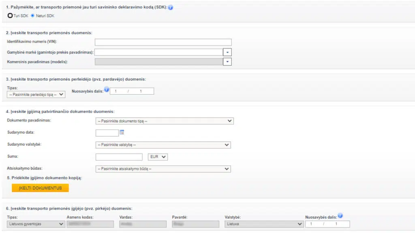415x233 pixels.
Task: Focus the Suma amount field
Action: click(x=119, y=157)
